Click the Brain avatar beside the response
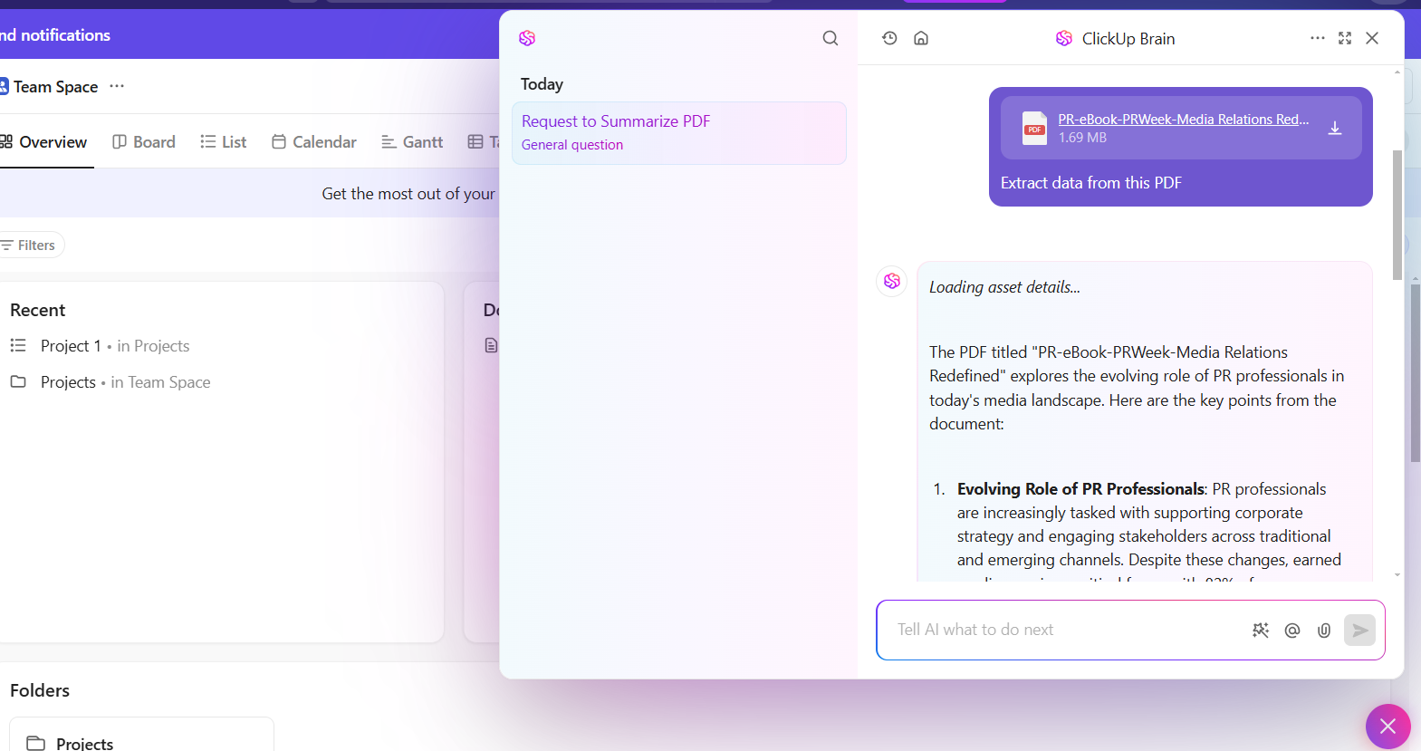The height and width of the screenshot is (751, 1421). (892, 281)
